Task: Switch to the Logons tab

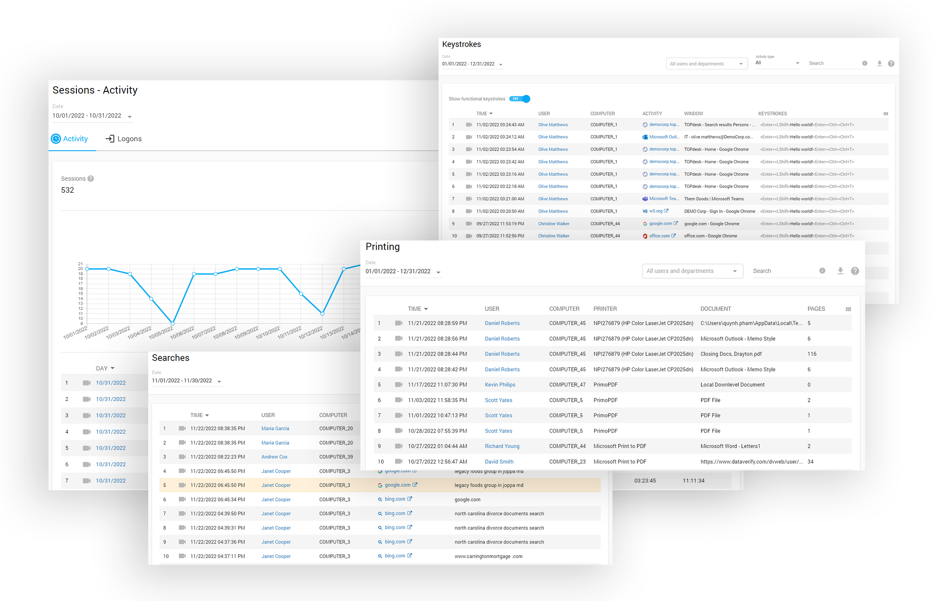Action: click(124, 139)
